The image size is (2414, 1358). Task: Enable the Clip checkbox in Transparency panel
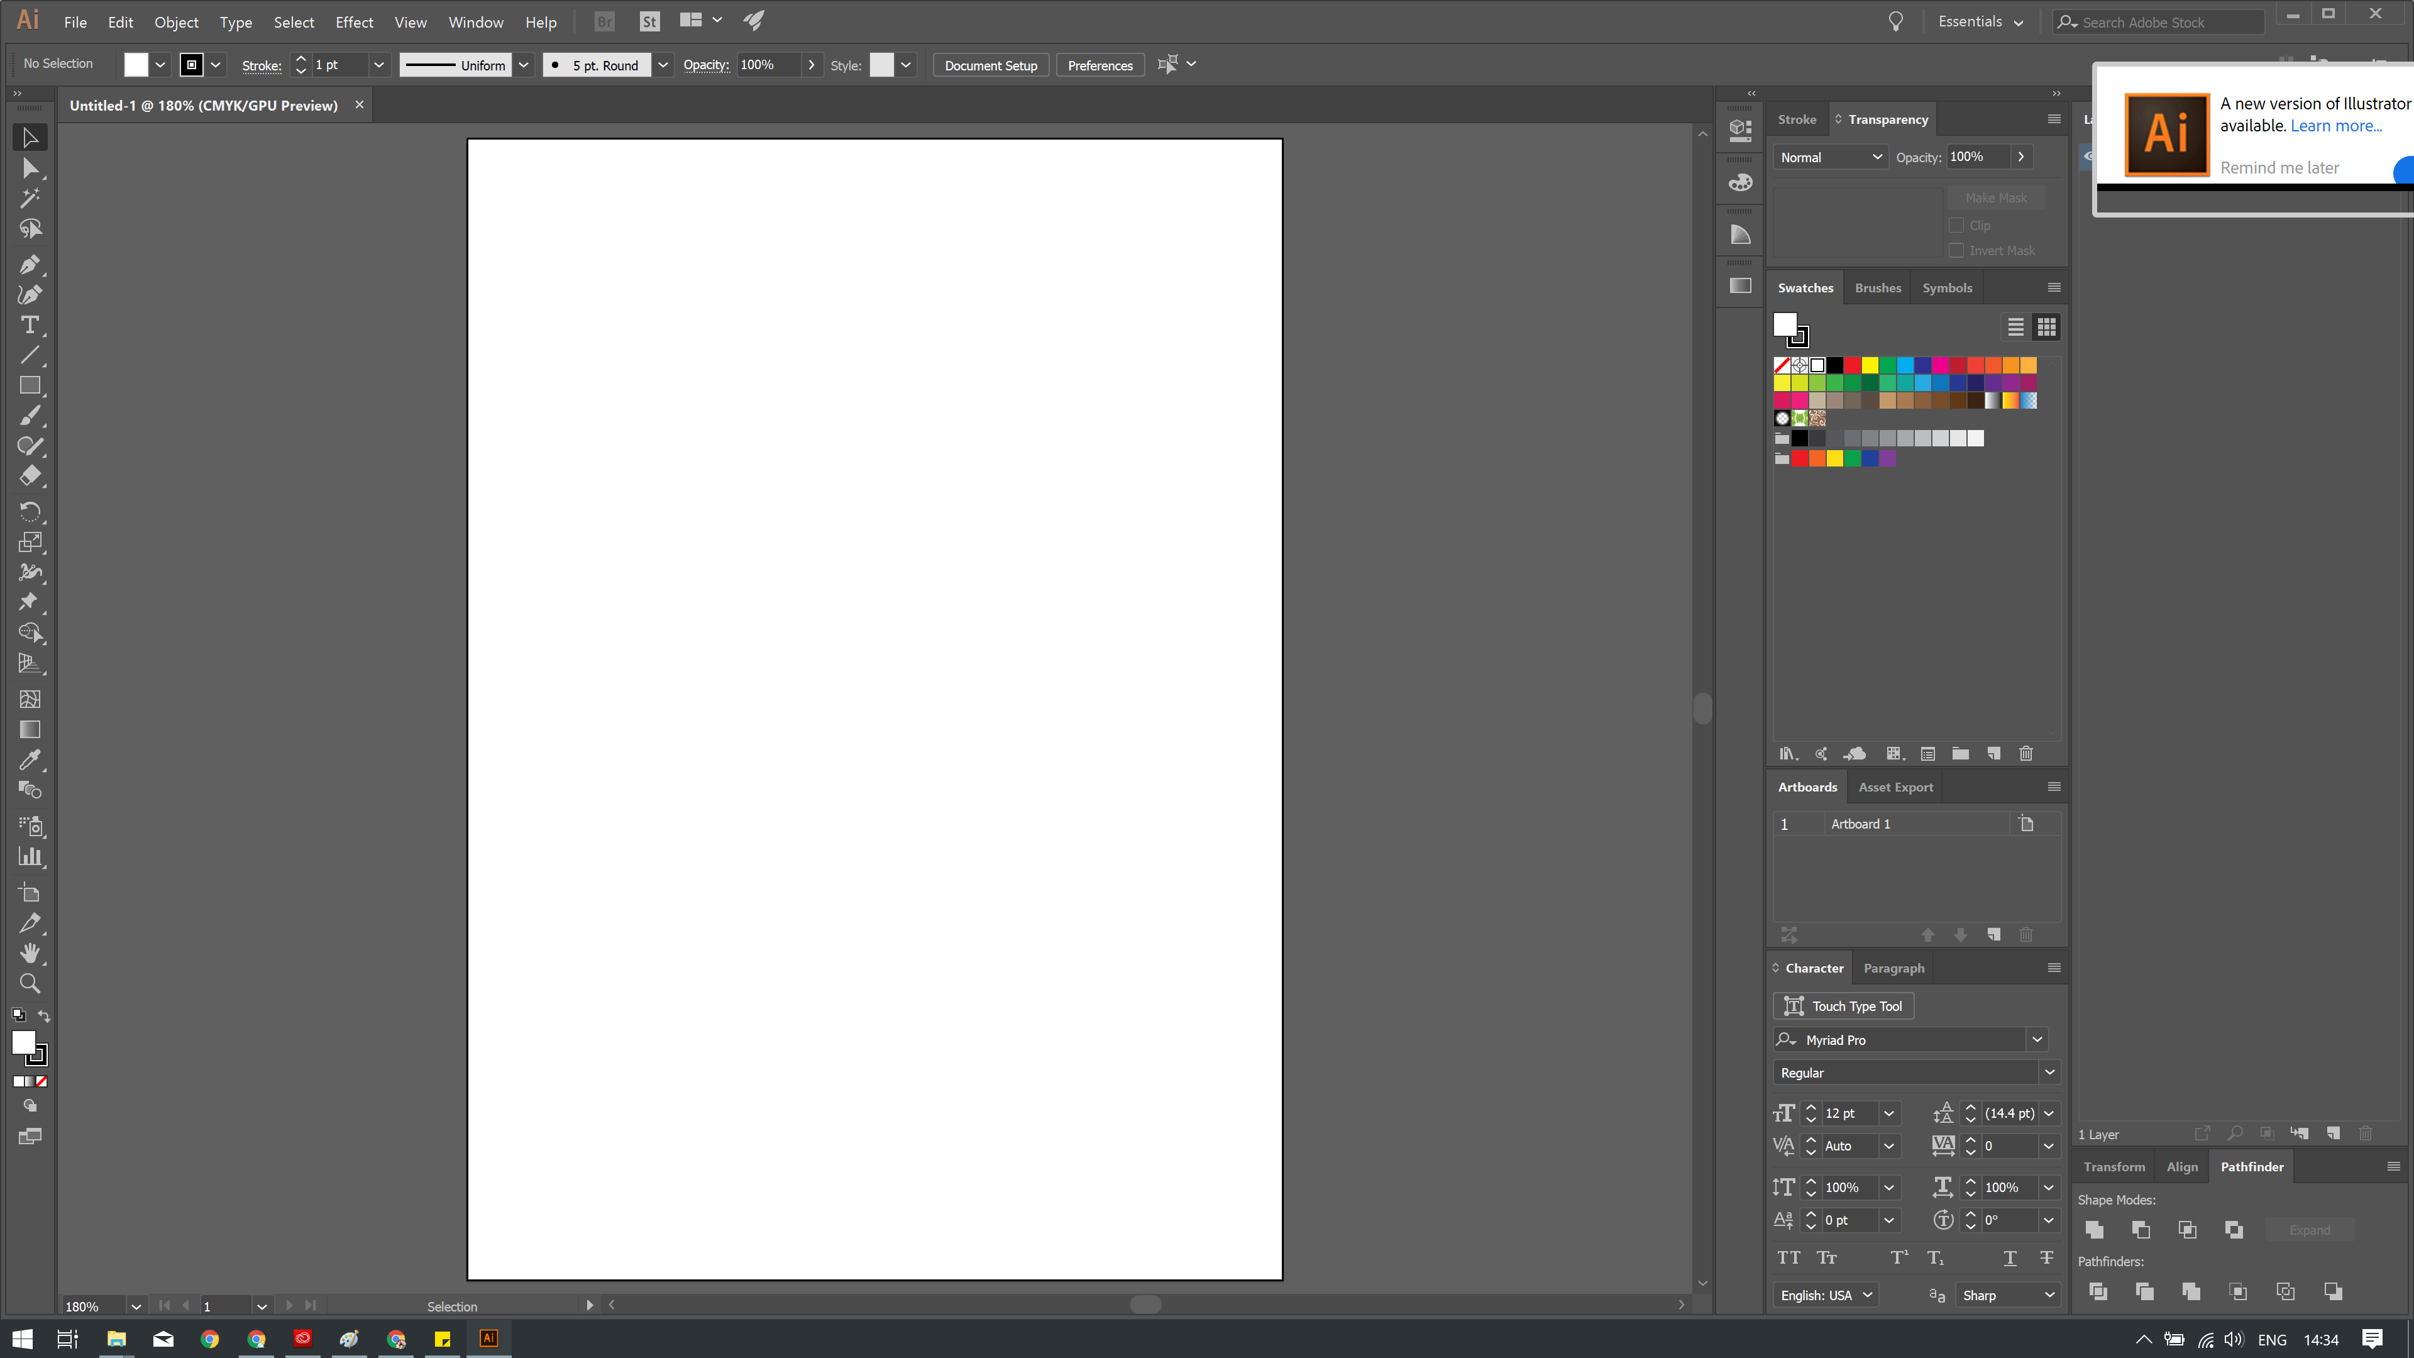coord(1957,225)
